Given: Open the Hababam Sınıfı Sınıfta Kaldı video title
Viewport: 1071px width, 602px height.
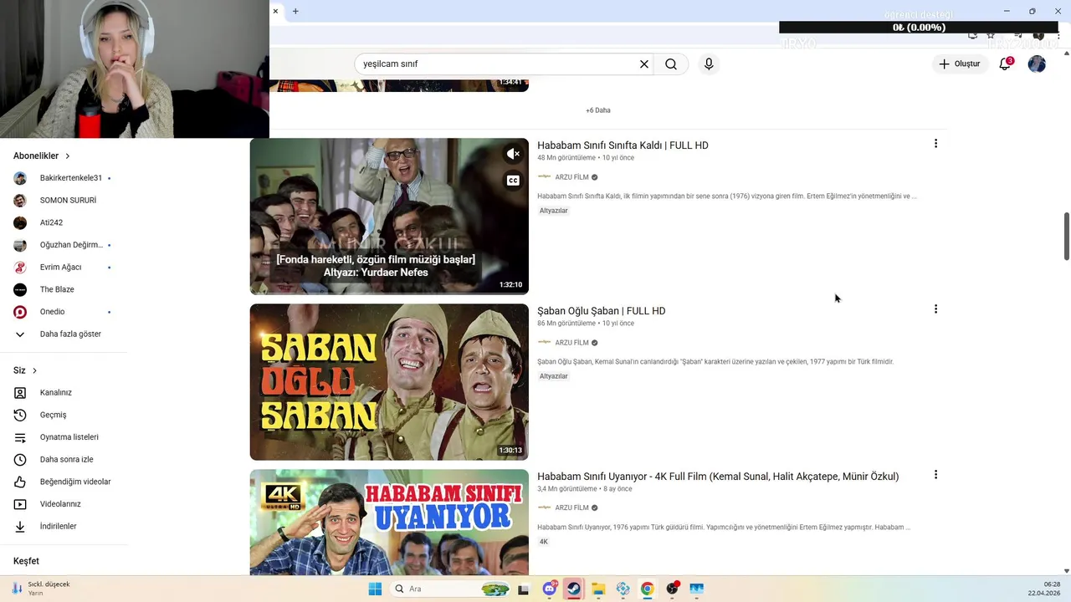Looking at the screenshot, I should (x=623, y=145).
